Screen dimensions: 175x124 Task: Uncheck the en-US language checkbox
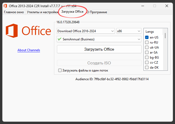tap(147, 37)
